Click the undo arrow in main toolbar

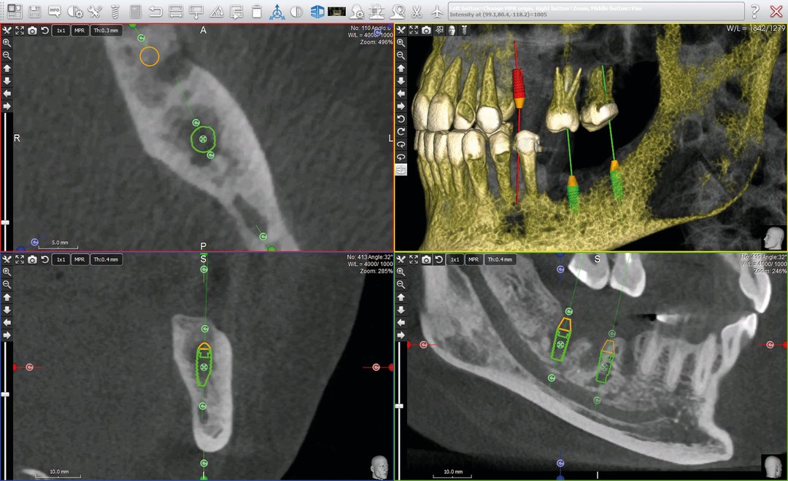tap(155, 12)
